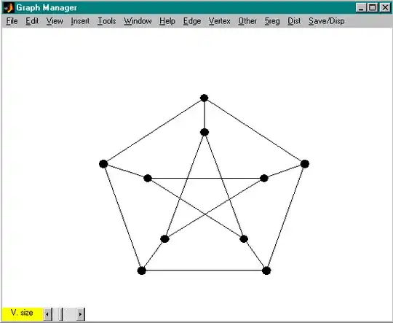
Task: Select the bottom-left outer pentagon vertex
Action: coord(142,271)
